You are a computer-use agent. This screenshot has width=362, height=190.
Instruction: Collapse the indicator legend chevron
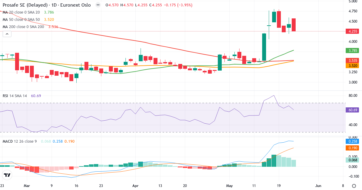click(7, 34)
